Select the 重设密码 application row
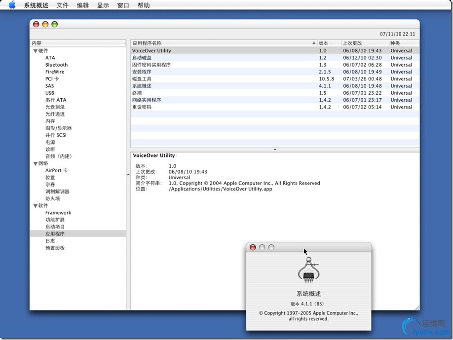This screenshot has width=453, height=340. click(x=275, y=107)
